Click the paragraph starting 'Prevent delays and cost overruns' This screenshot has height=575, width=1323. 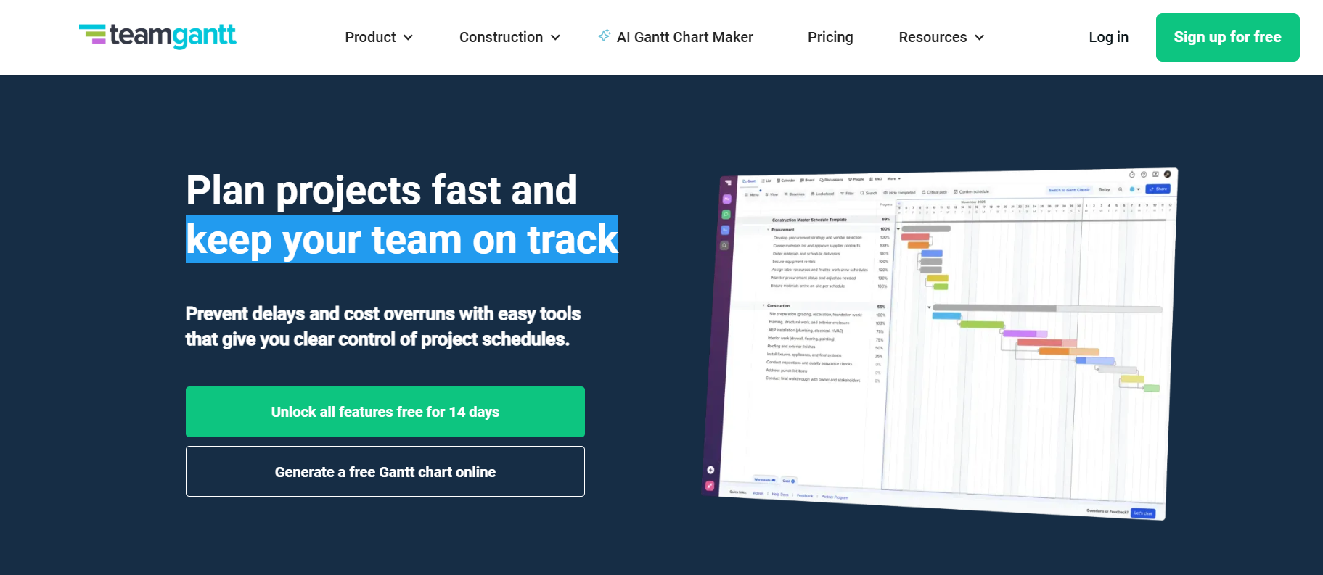(x=383, y=326)
